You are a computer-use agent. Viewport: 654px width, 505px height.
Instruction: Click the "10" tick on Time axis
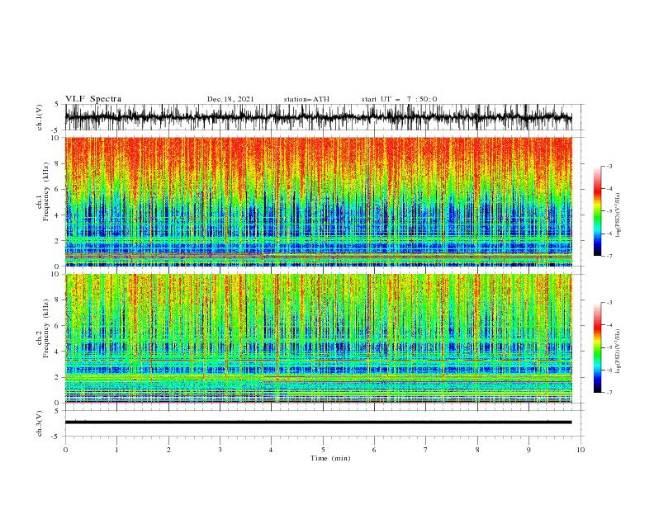[581, 450]
